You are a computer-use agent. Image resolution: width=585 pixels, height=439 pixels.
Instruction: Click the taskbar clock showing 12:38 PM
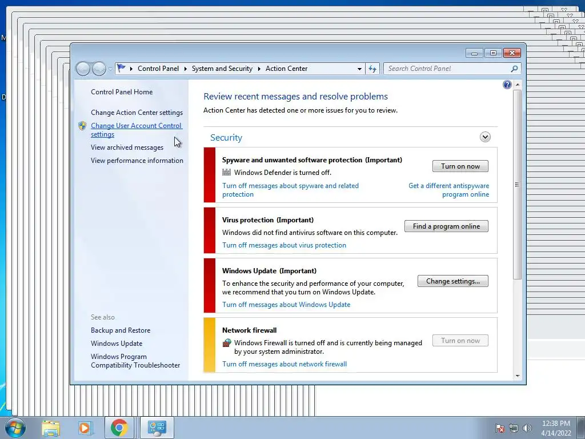pos(556,428)
